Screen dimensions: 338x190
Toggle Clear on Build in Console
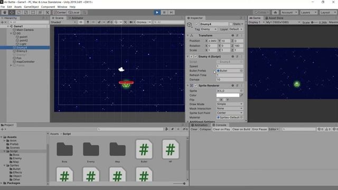[x=241, y=129]
